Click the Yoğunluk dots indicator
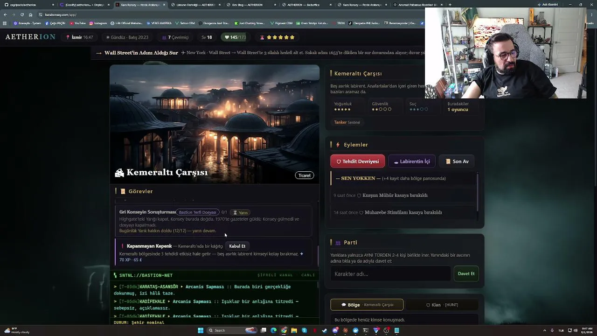This screenshot has height=336, width=597. (x=342, y=109)
